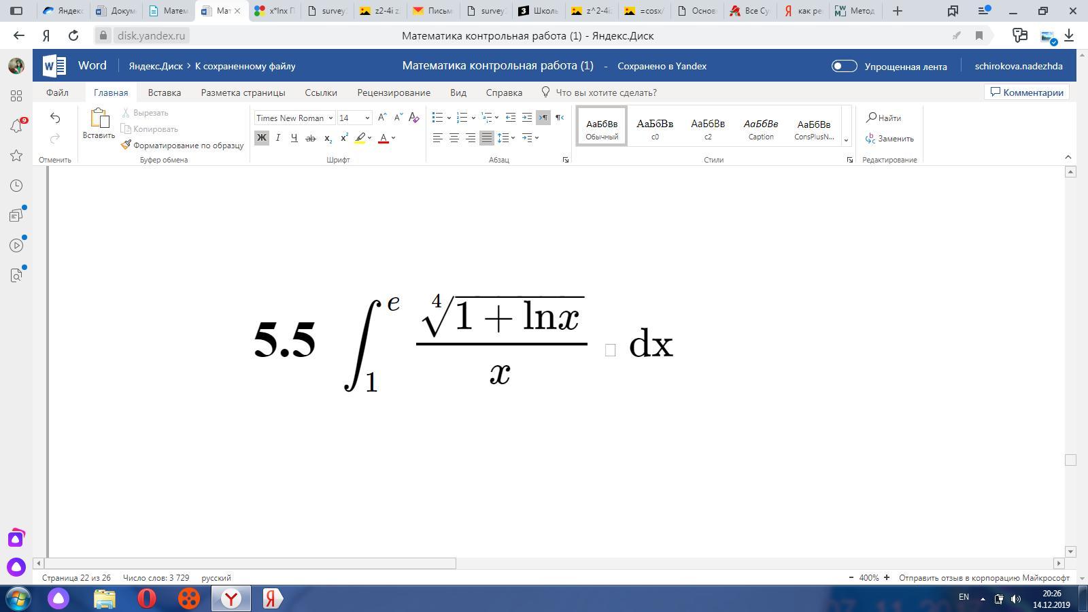Center the paragraph text
Screen dimensions: 1088x612
454,138
